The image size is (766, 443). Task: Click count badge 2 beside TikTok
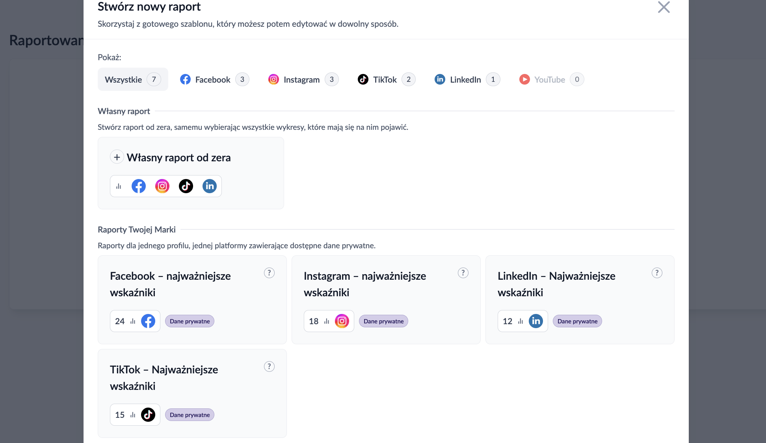click(409, 79)
